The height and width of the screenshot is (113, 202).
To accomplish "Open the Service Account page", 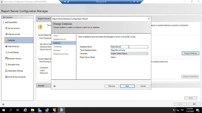I will (x=12, y=28).
